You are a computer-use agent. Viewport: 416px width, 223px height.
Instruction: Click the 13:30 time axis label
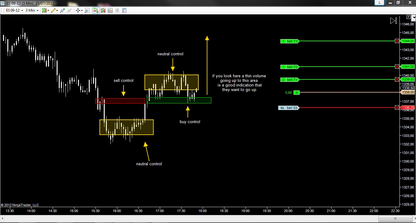coord(10,211)
